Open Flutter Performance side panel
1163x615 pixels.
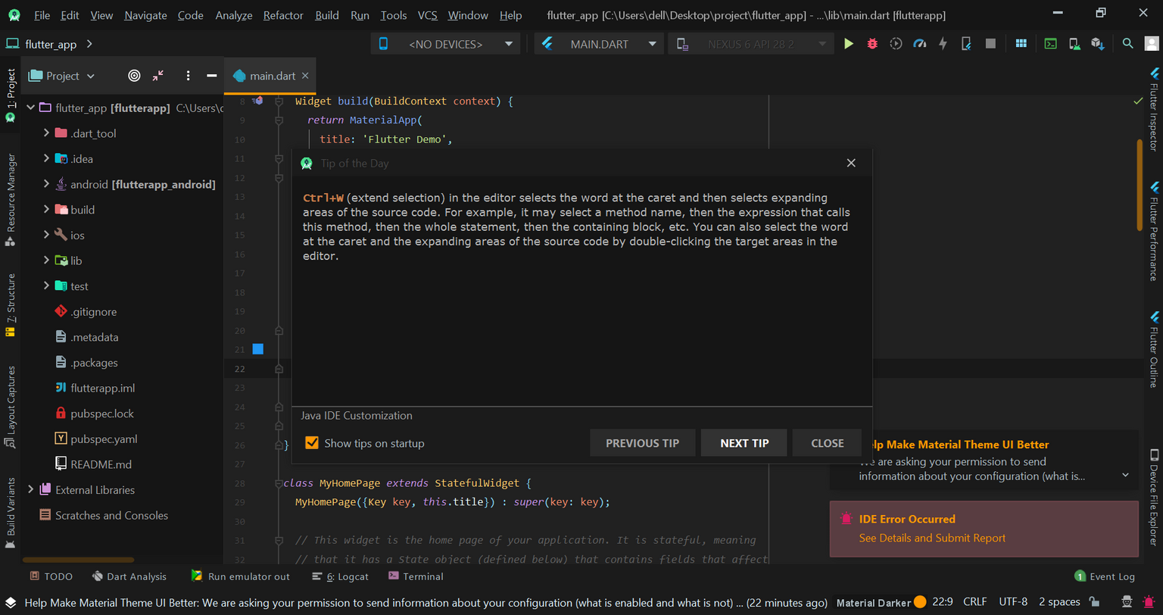click(x=1154, y=231)
